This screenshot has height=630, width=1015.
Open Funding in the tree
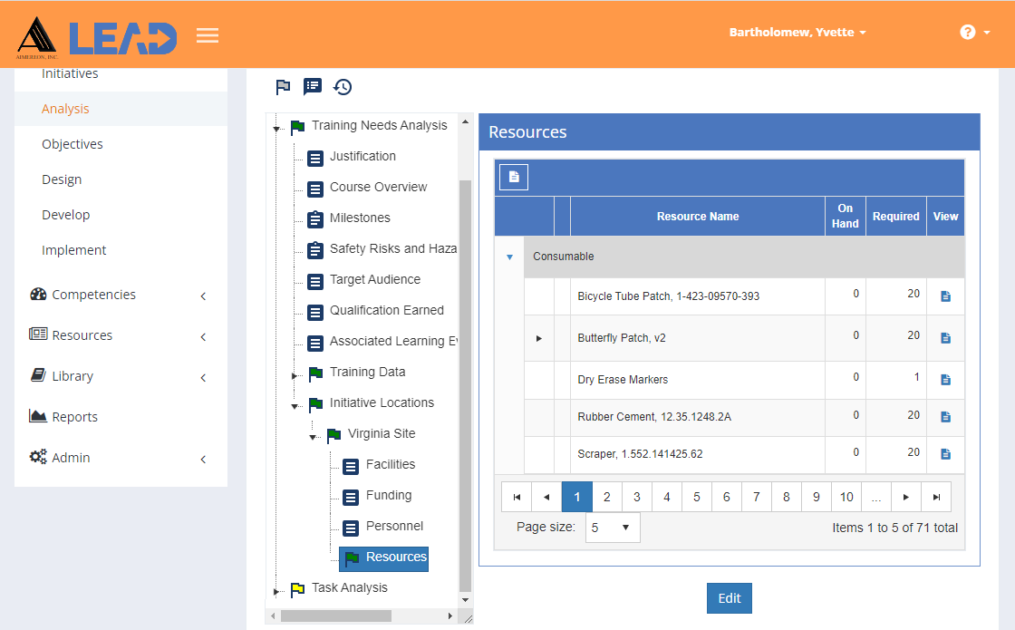(389, 495)
